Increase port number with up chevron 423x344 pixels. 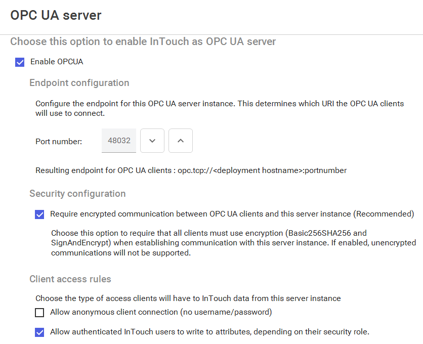pyautogui.click(x=181, y=141)
